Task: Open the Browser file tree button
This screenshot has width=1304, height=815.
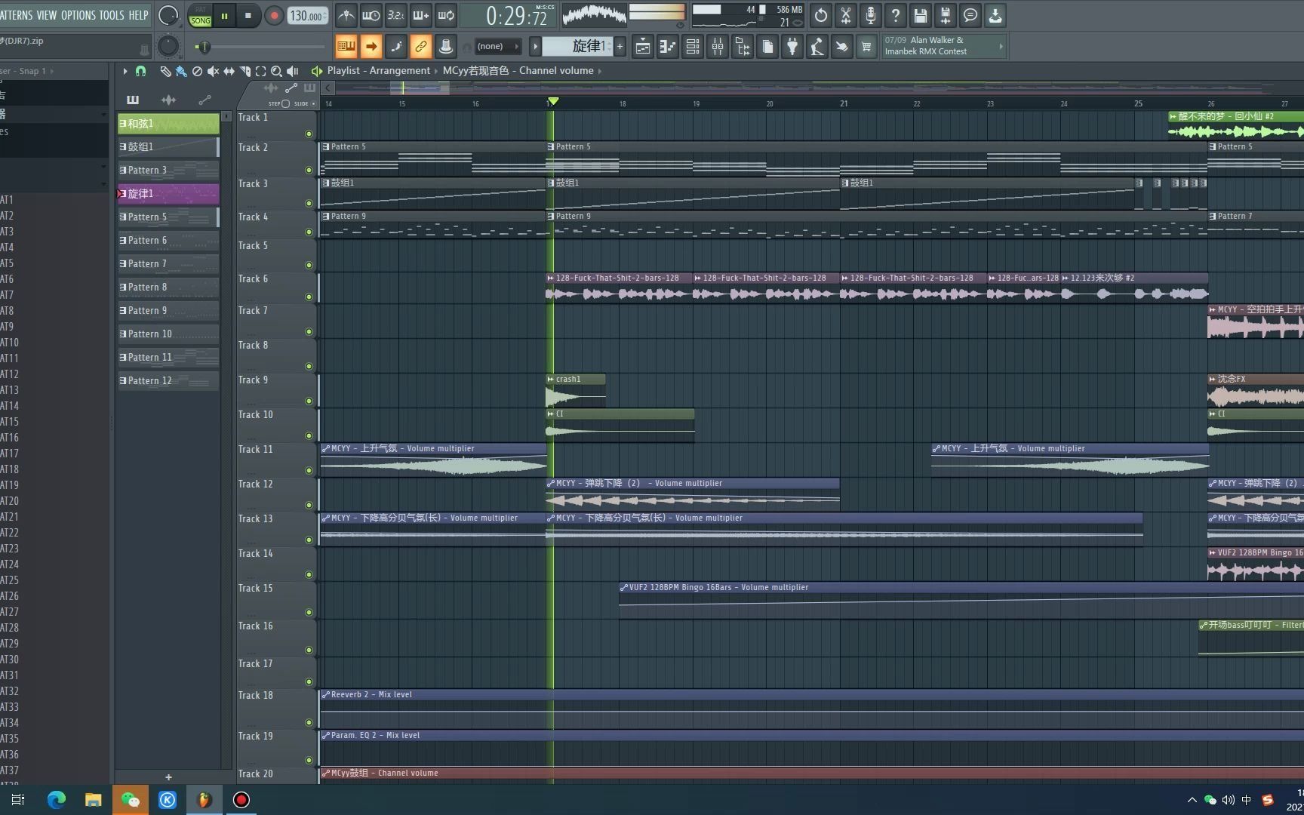Action: (742, 47)
